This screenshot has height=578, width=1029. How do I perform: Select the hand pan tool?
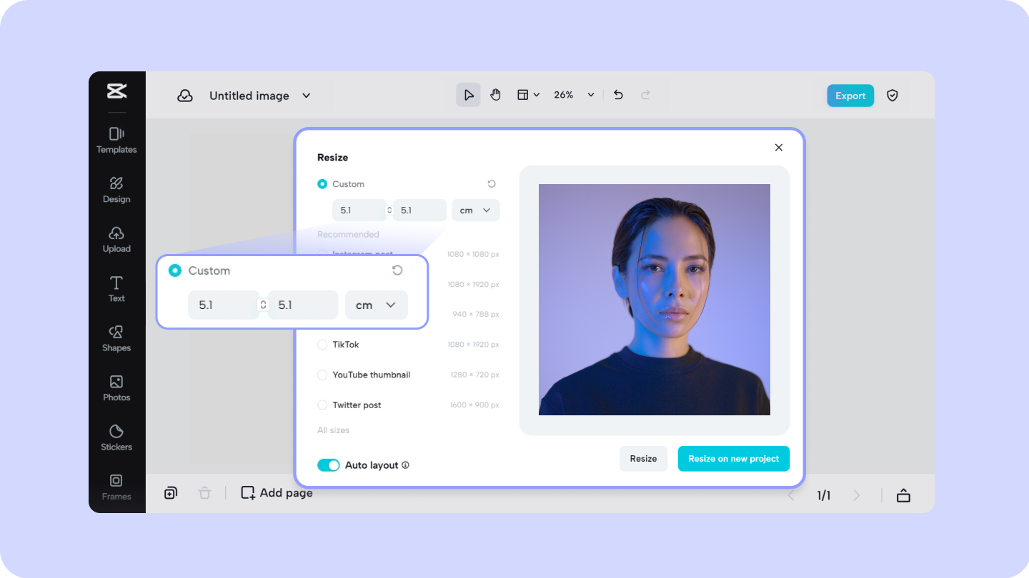click(x=496, y=95)
